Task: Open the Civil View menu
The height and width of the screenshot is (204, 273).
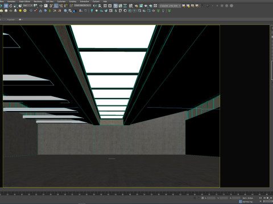Action: pyautogui.click(x=49, y=2)
